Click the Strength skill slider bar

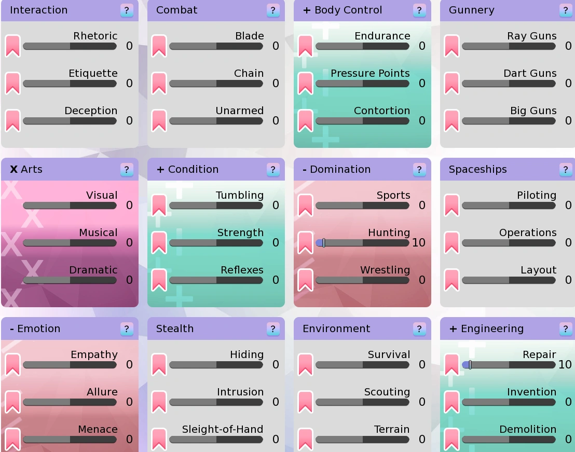216,242
